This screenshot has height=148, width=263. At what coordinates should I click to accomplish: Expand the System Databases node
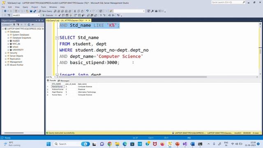(x=8, y=35)
